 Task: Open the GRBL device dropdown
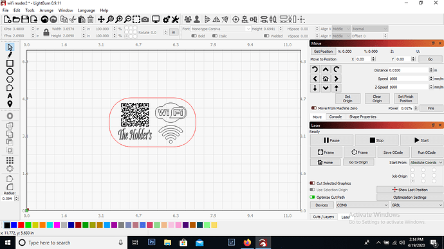[416, 205]
